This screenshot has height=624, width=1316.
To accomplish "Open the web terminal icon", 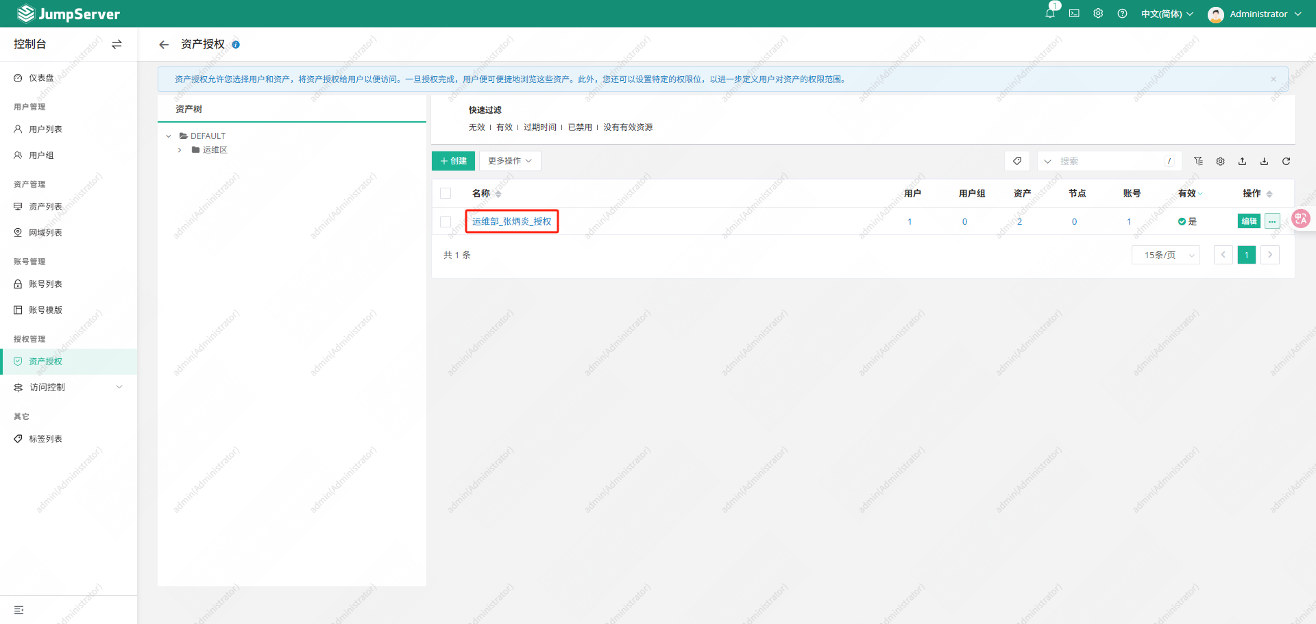I will pos(1074,13).
